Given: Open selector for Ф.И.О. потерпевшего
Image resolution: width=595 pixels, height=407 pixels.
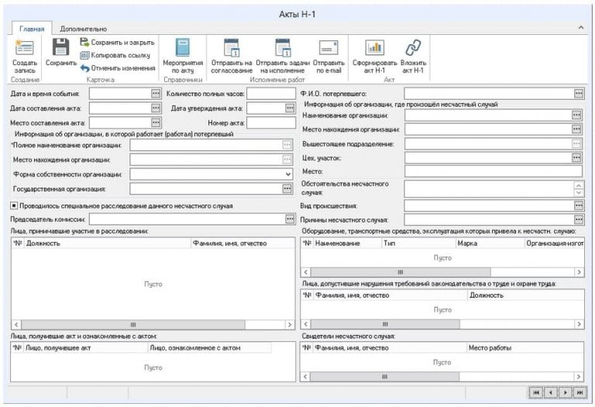Looking at the screenshot, I should 579,93.
